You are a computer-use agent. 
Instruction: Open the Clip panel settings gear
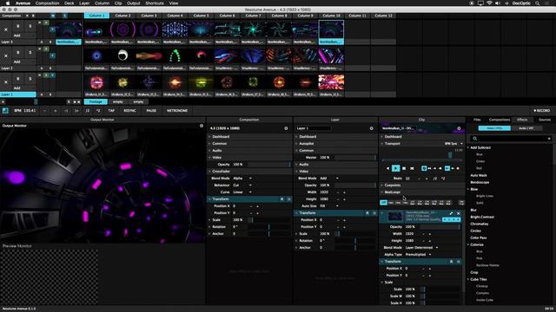coord(459,128)
